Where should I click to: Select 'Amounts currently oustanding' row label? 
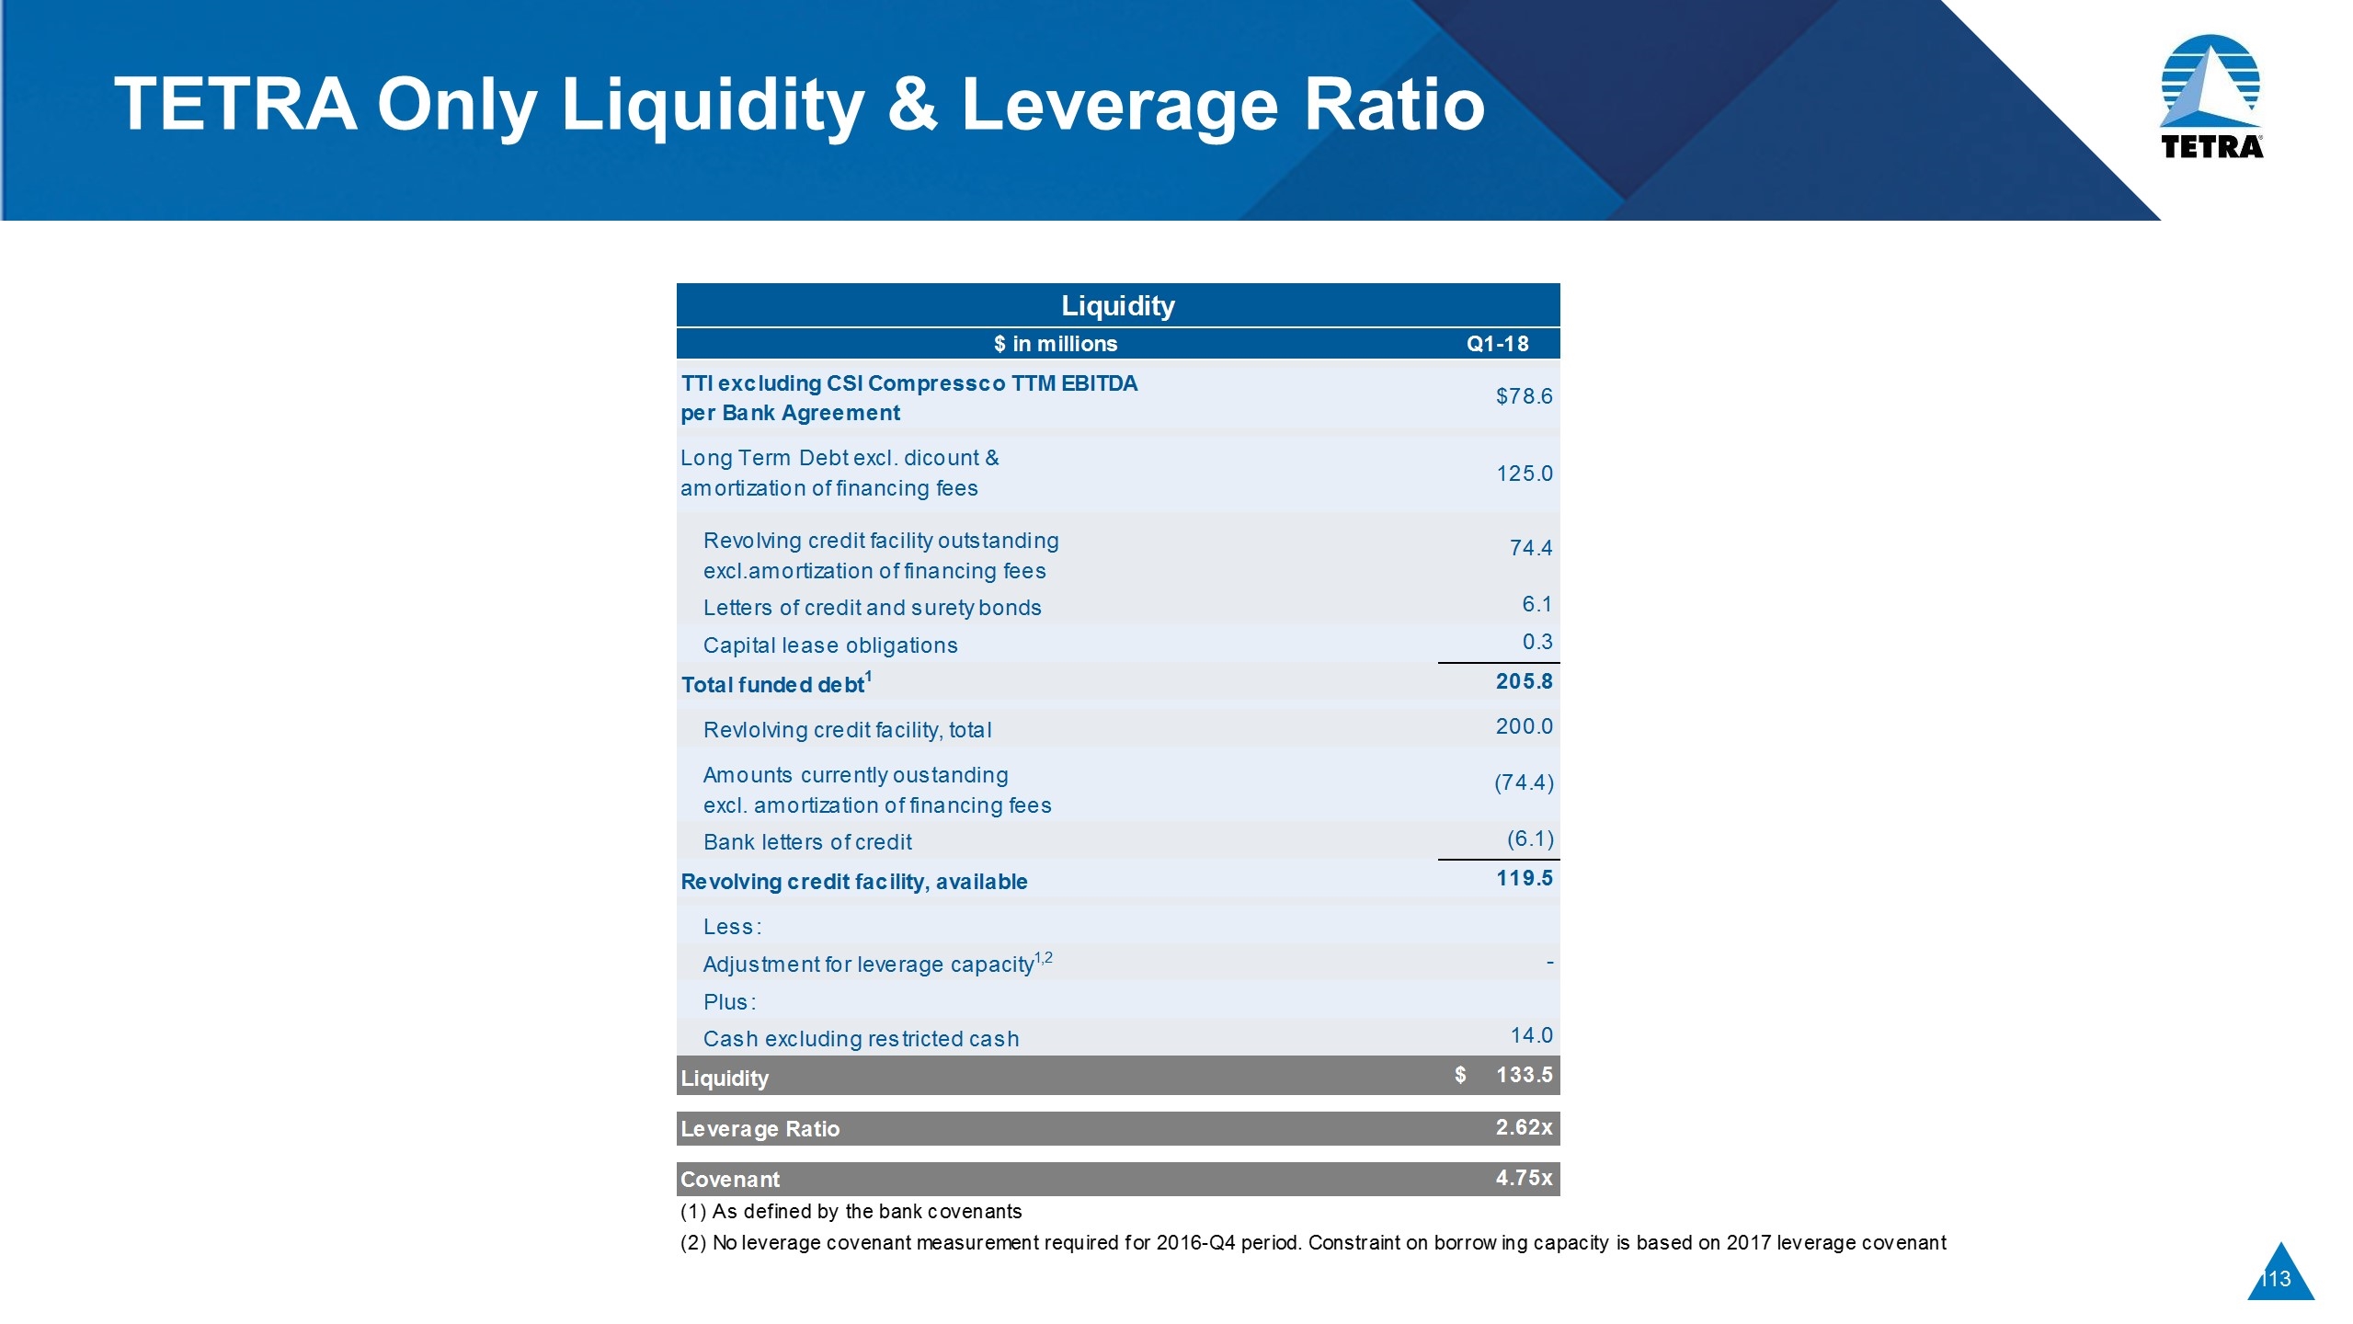coord(877,790)
